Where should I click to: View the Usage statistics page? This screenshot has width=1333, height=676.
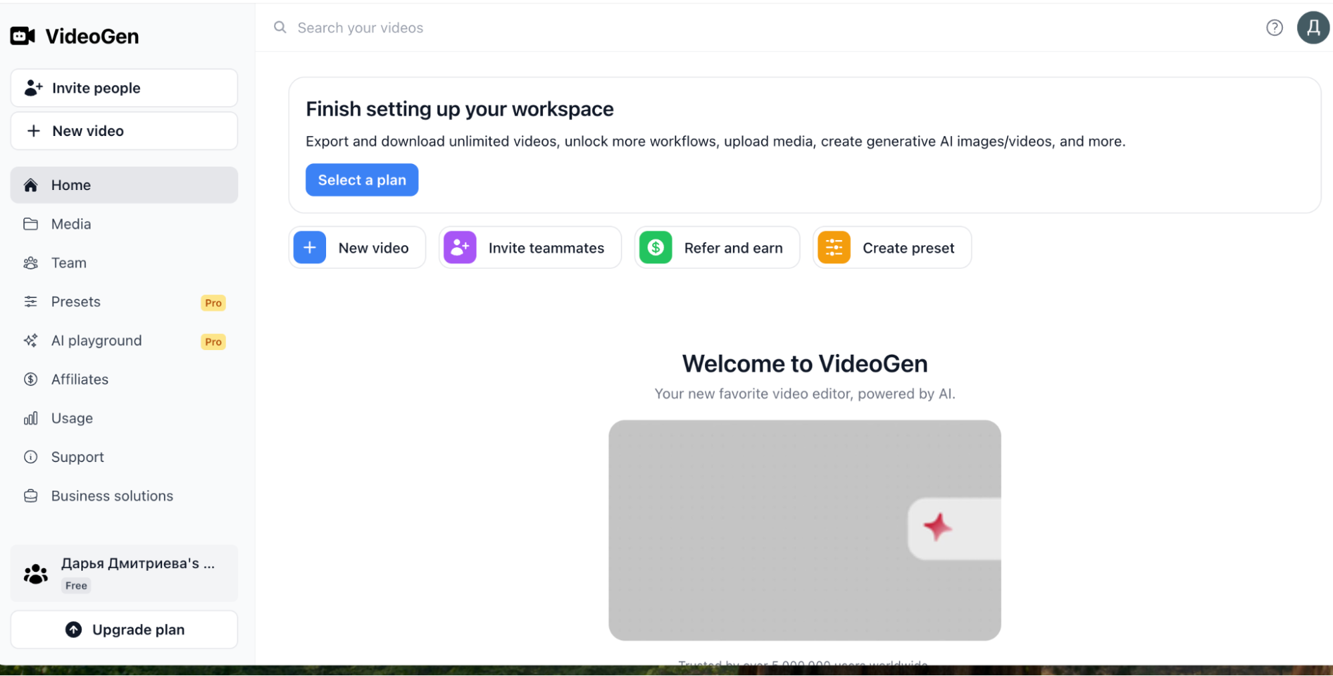71,418
